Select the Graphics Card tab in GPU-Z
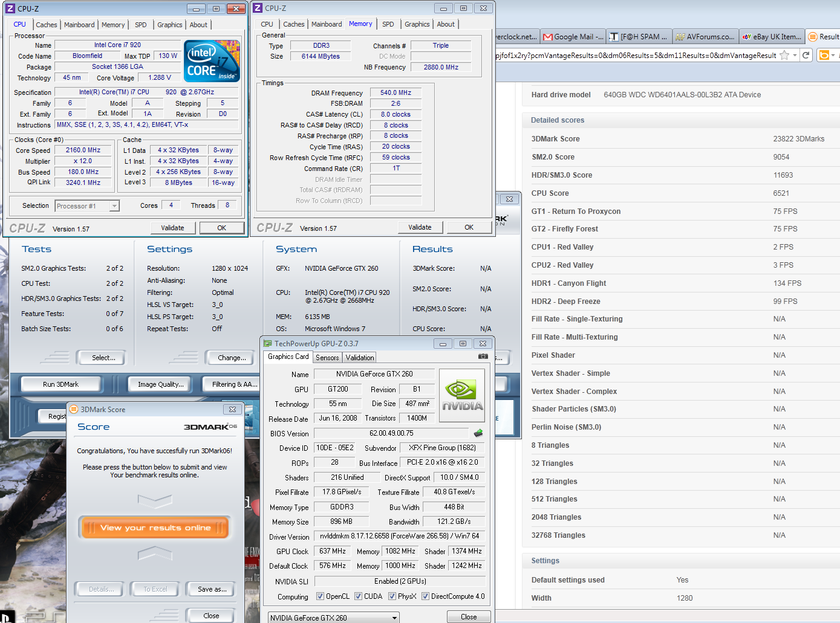 (x=288, y=357)
